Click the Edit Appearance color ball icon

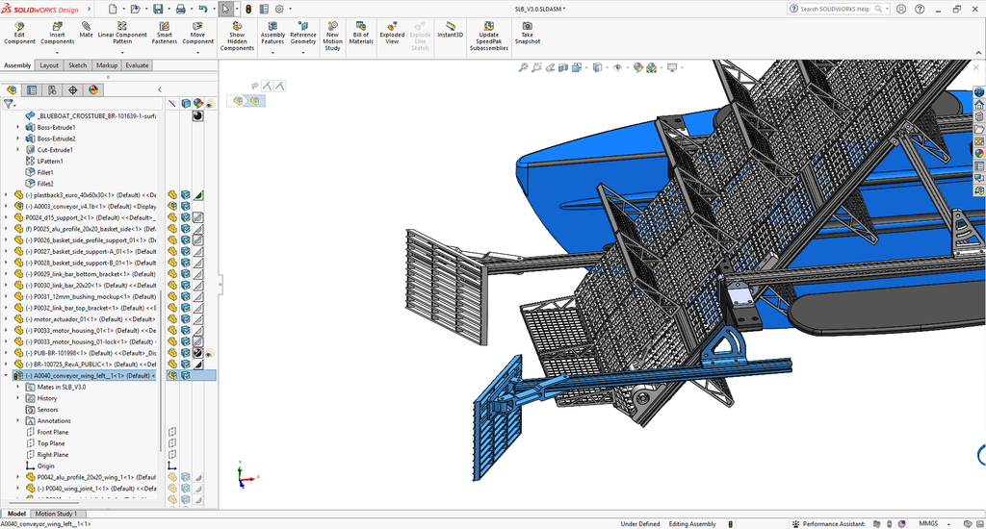point(638,67)
